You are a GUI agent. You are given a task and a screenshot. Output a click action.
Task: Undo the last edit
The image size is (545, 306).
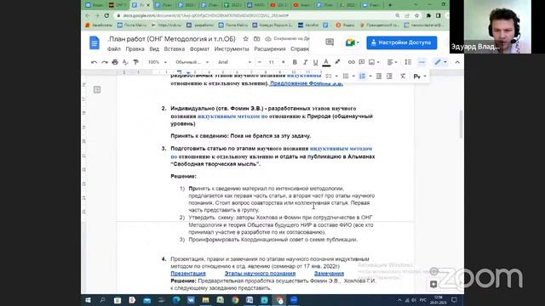(x=94, y=62)
